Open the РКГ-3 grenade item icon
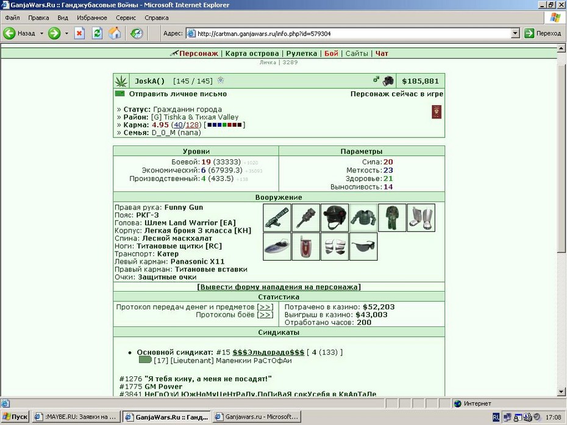Screen dimensions: 567x425 (x=306, y=218)
